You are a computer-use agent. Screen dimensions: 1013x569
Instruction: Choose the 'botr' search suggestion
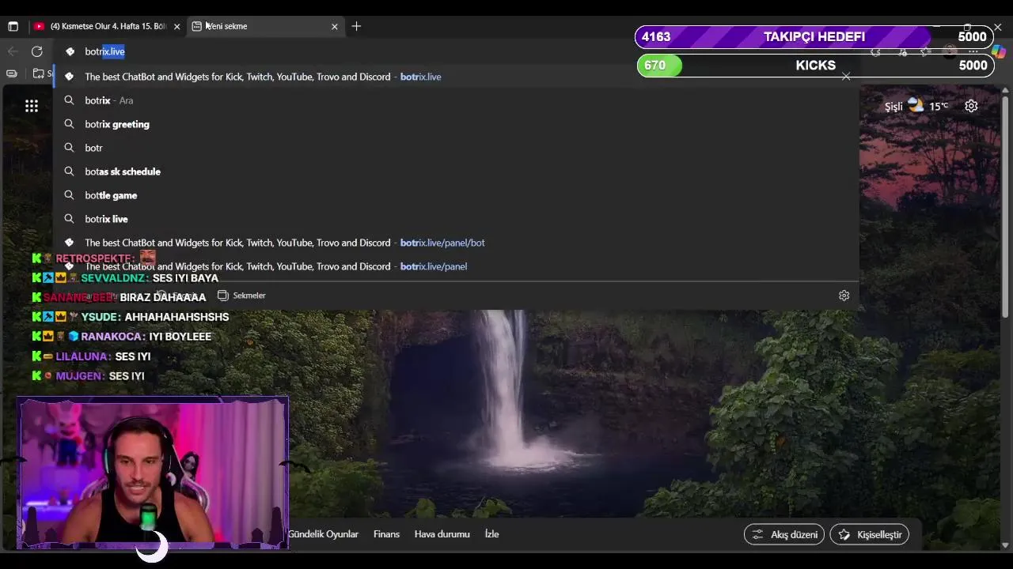[456, 148]
